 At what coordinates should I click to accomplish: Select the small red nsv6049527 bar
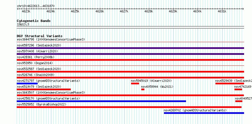tap(239, 101)
